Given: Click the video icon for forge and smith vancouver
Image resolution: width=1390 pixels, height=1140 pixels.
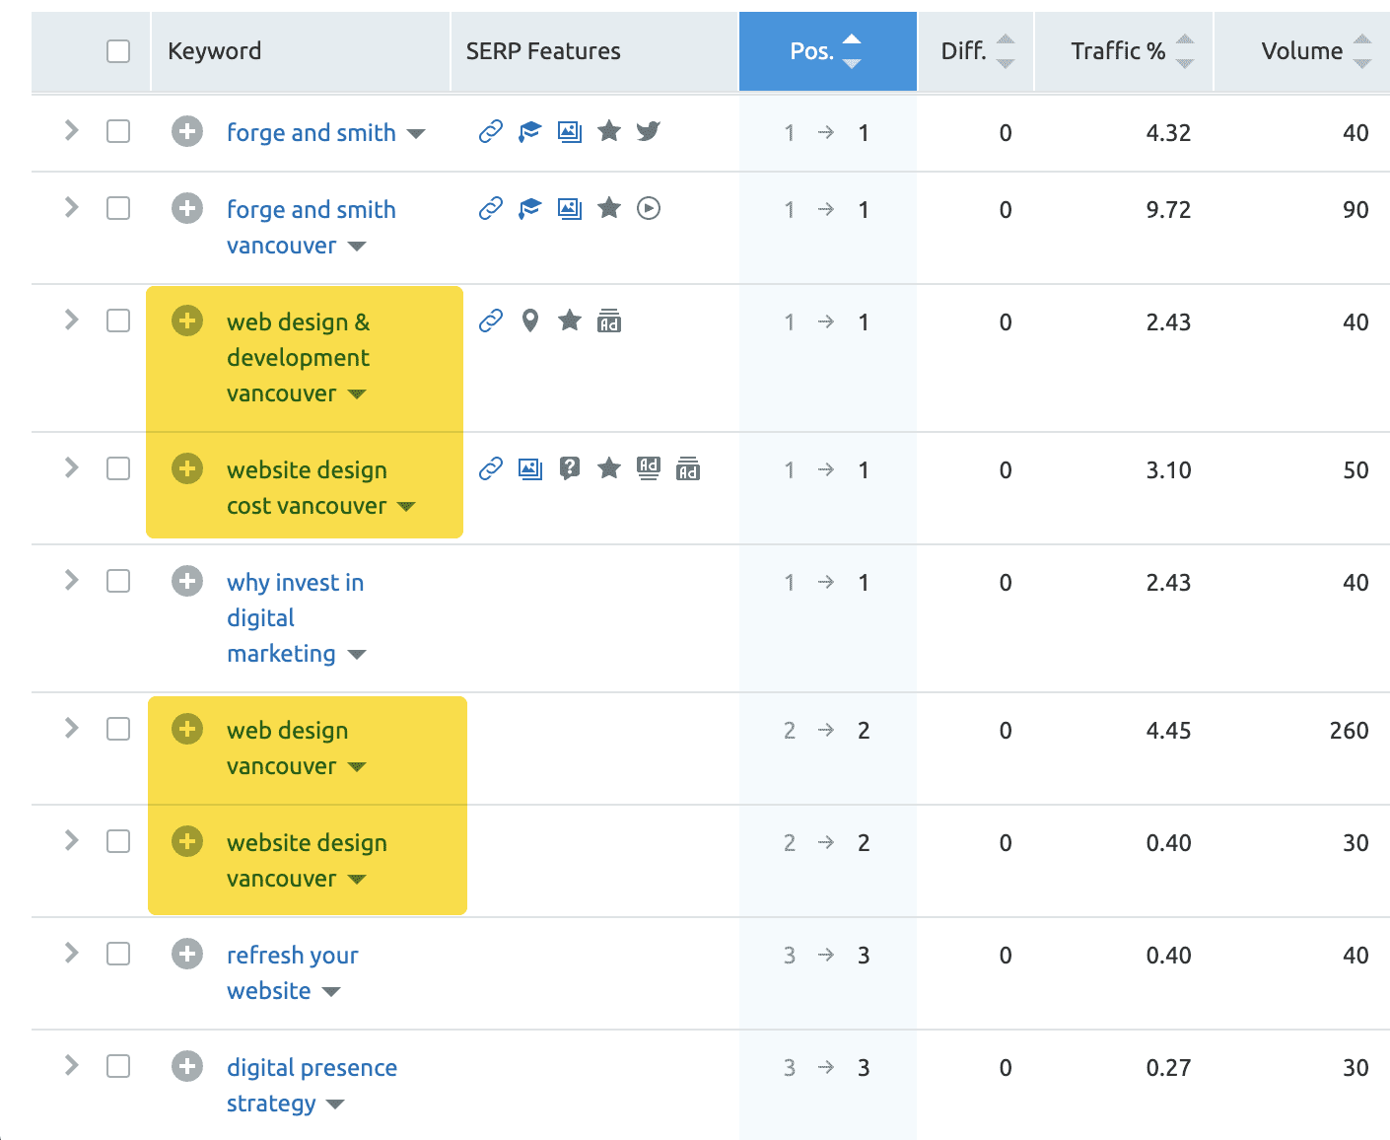Looking at the screenshot, I should (648, 208).
